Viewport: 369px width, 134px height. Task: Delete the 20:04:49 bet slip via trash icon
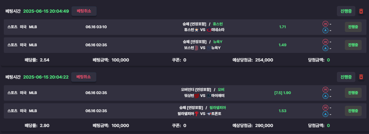coord(361,11)
